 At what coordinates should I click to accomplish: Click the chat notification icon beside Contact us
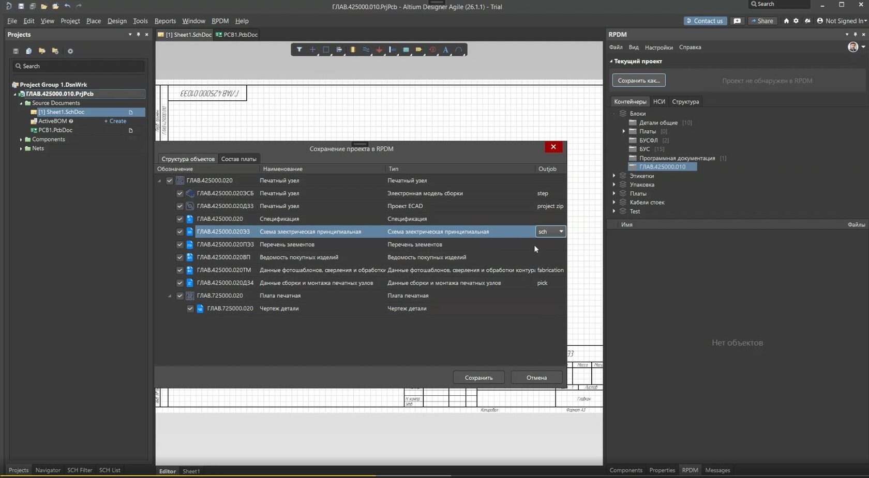[737, 21]
